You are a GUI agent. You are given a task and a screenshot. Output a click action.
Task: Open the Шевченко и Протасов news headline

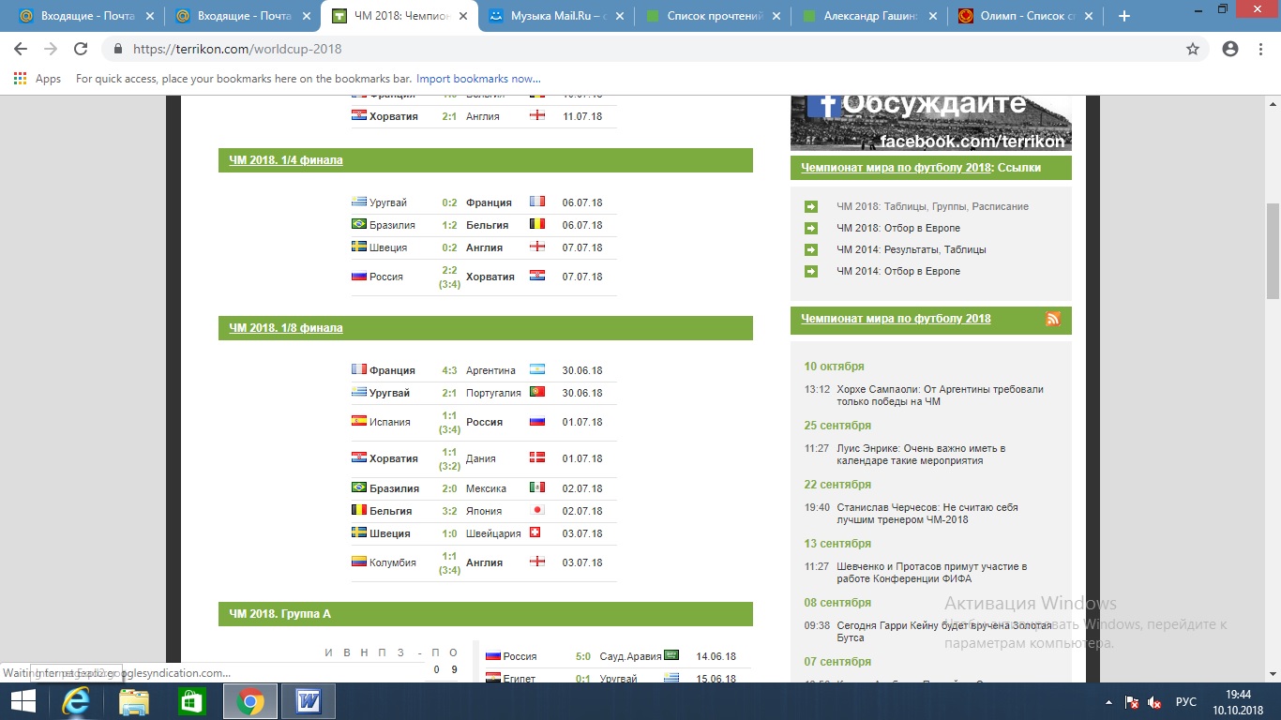(x=931, y=573)
